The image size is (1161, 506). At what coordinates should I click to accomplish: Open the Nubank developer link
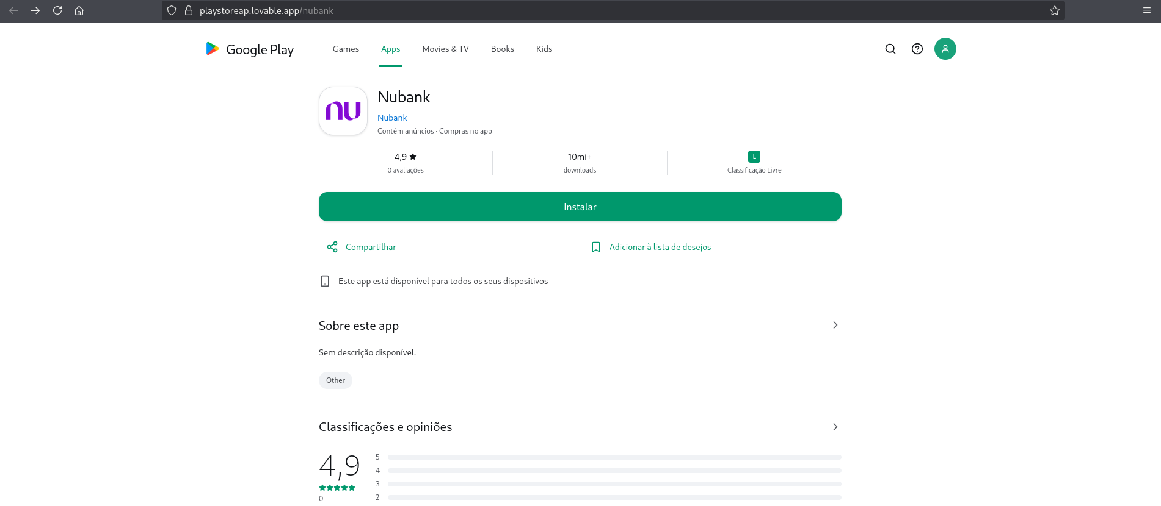click(392, 118)
